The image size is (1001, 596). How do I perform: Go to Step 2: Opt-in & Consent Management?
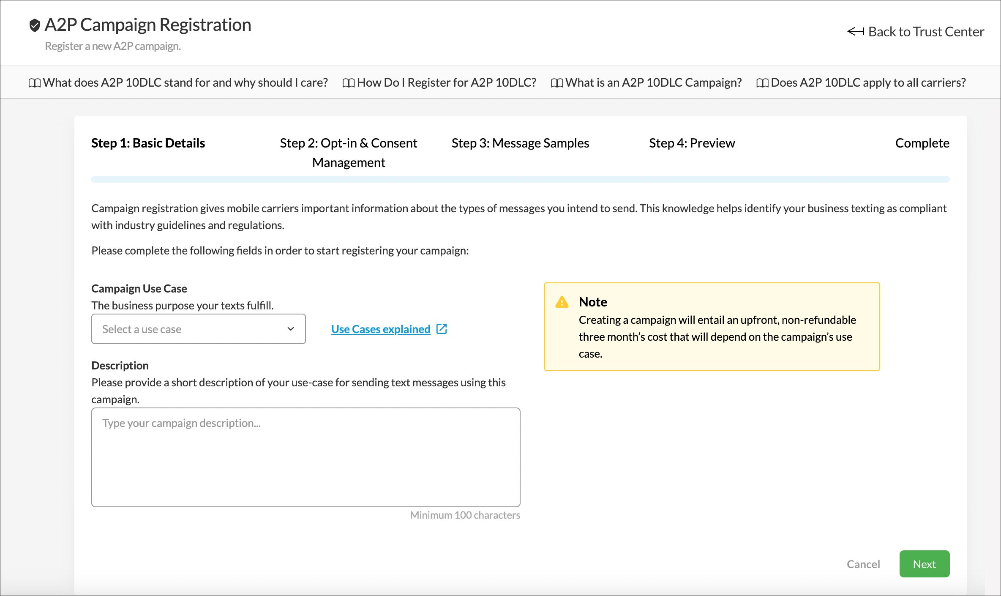pyautogui.click(x=348, y=153)
